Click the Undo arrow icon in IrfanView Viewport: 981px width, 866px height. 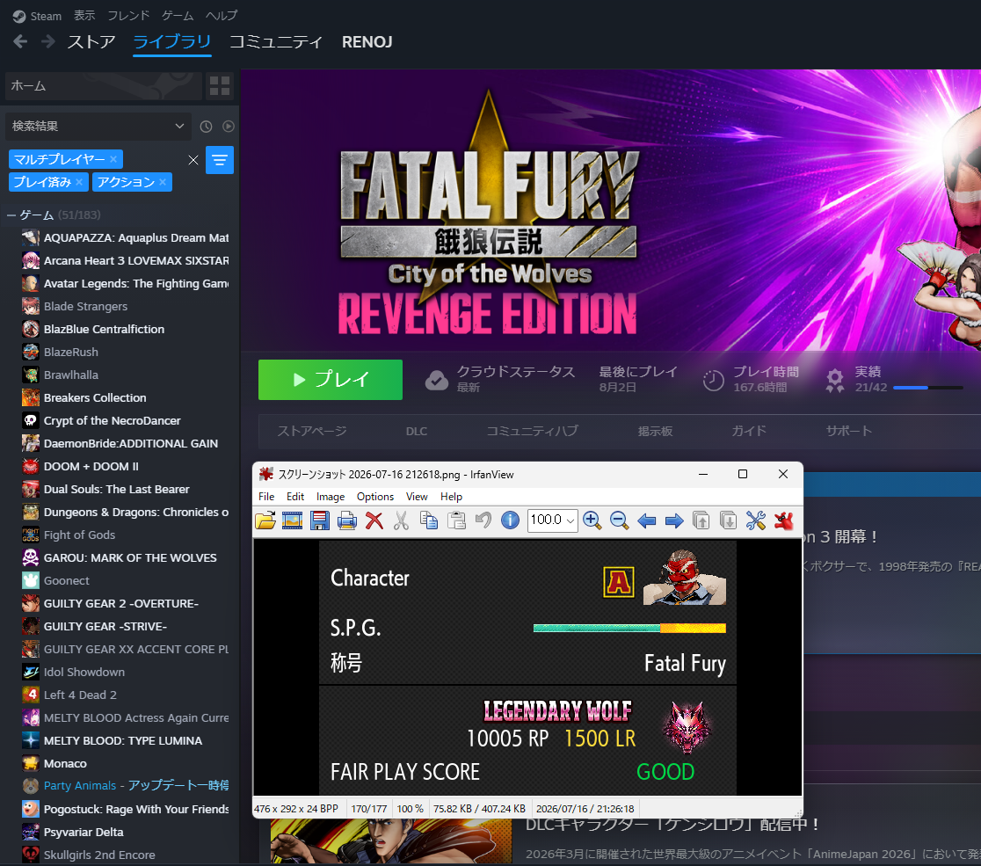coord(483,520)
